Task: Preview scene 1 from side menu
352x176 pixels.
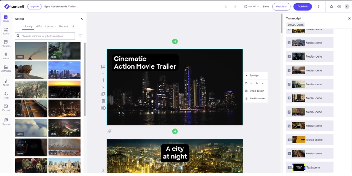Action: tap(255, 76)
